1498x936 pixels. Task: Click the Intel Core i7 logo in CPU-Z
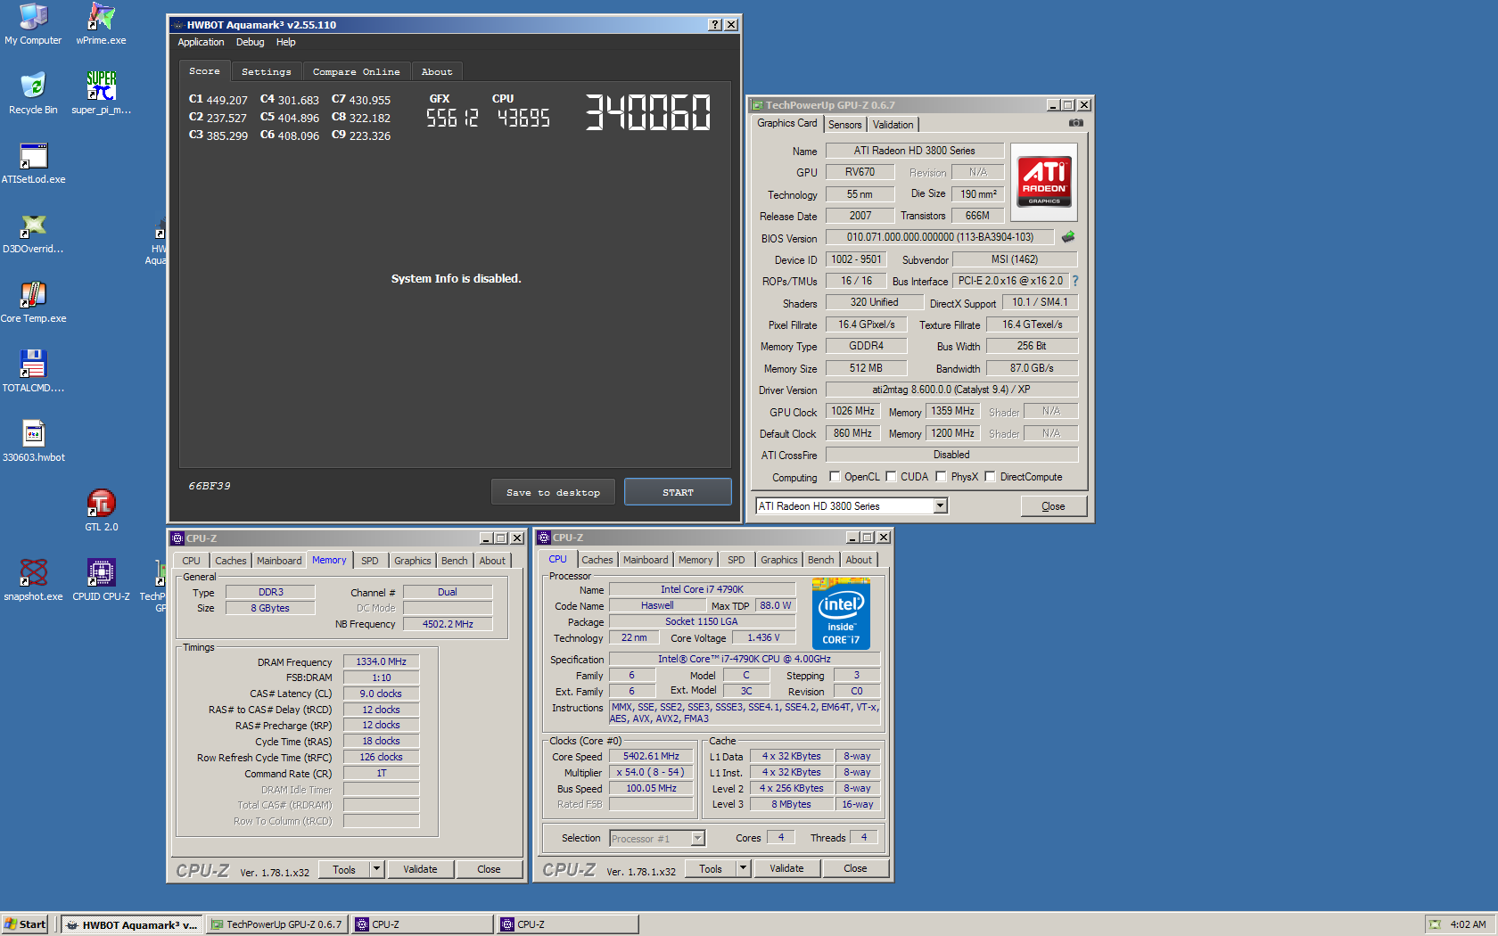coord(841,613)
